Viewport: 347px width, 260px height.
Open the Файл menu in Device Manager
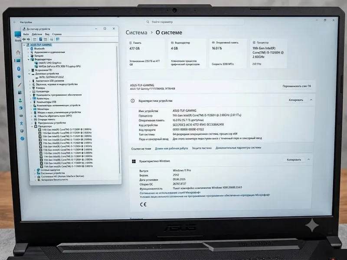(26, 34)
